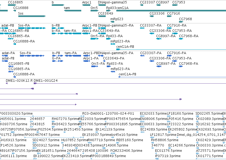The width and height of the screenshot is (226, 160).
Task: Select the mRpS23-RA transcript
Action: point(113,44)
